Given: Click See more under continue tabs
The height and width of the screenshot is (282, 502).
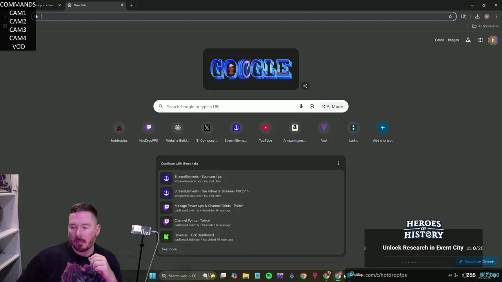Looking at the screenshot, I should pyautogui.click(x=169, y=249).
